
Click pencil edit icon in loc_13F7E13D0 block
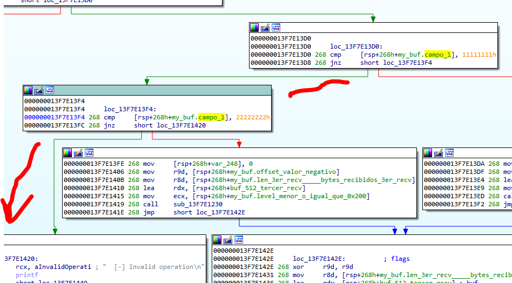pos(265,28)
